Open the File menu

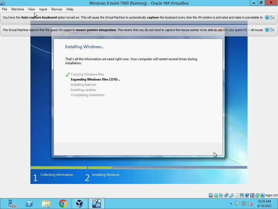[5, 9]
